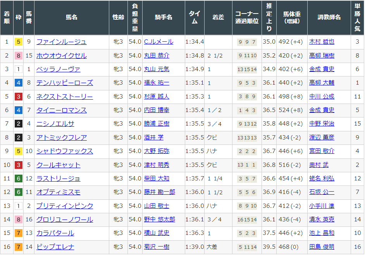365x255 pixels.
Task: Open trainer 田島 俊明
Action: tap(322, 247)
